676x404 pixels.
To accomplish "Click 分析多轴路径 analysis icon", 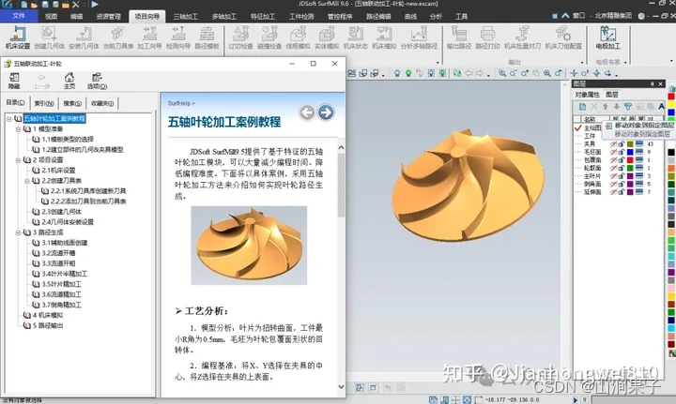I will pyautogui.click(x=419, y=37).
